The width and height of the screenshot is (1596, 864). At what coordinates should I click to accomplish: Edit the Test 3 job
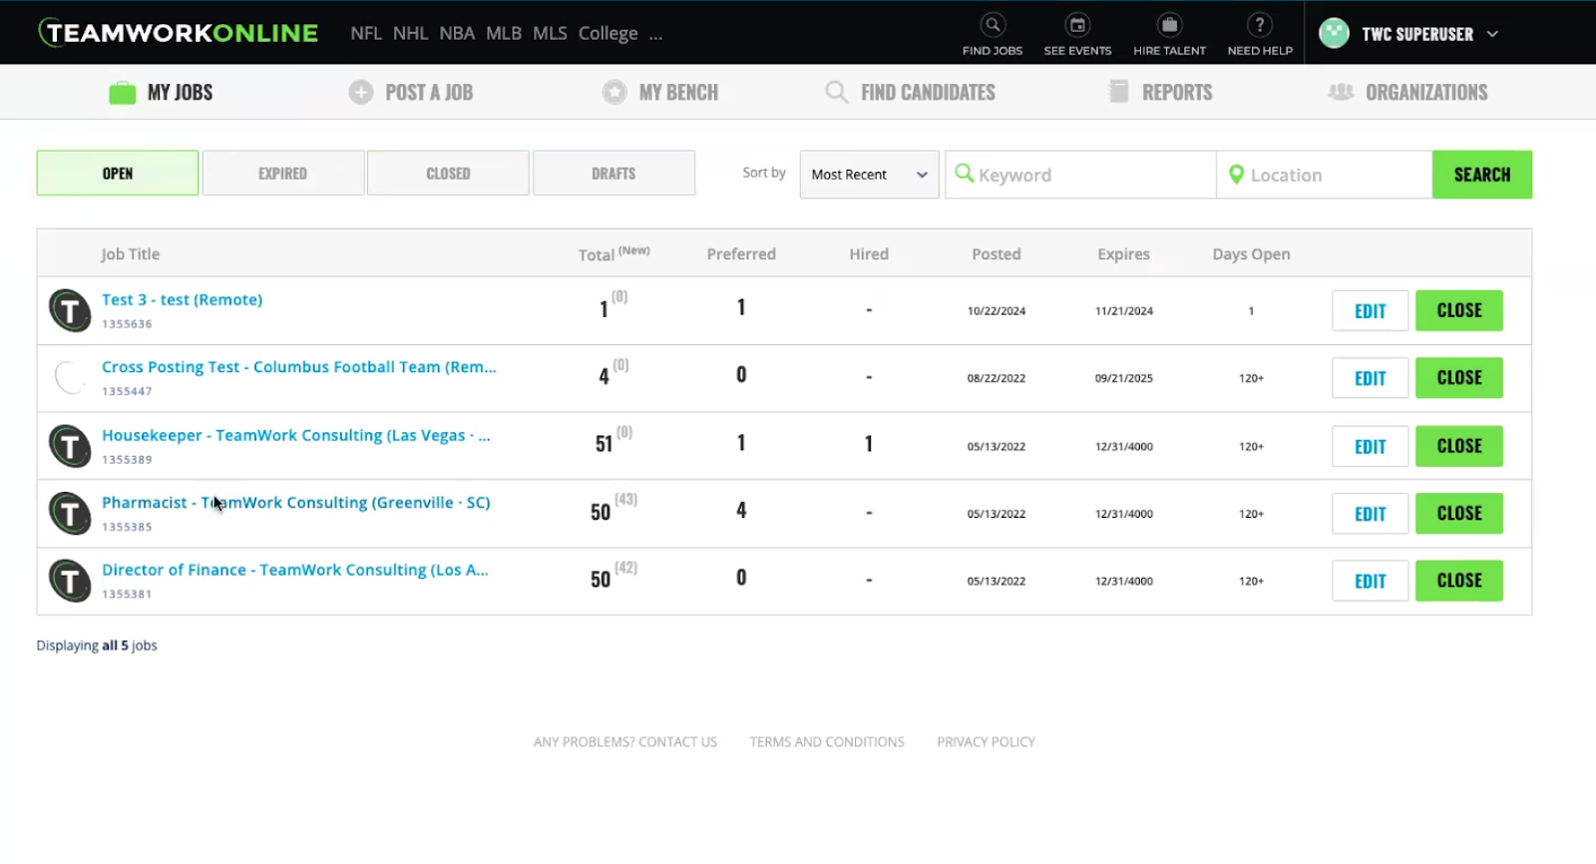click(1371, 310)
